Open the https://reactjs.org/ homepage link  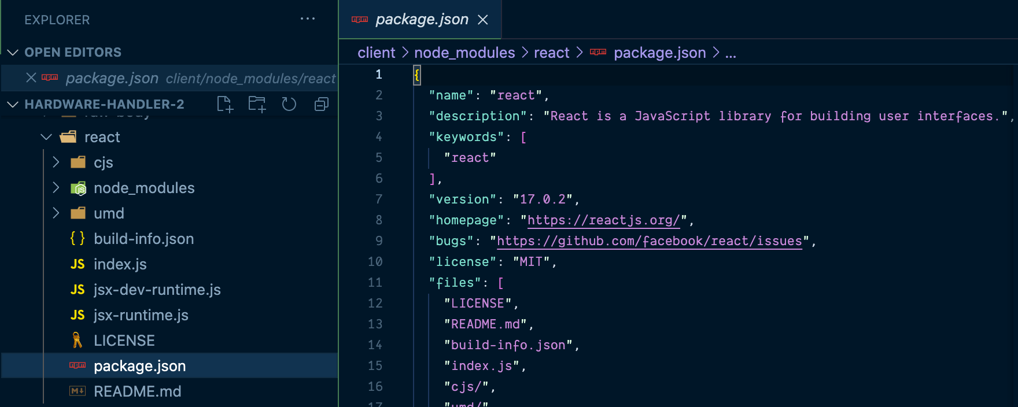click(x=604, y=220)
